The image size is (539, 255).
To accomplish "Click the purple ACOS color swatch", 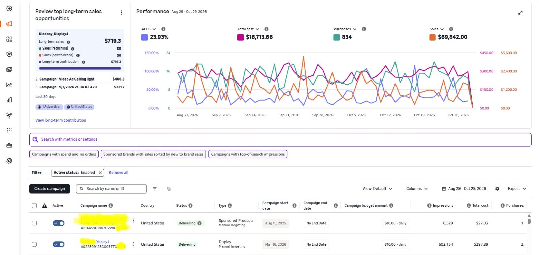I will (145, 37).
